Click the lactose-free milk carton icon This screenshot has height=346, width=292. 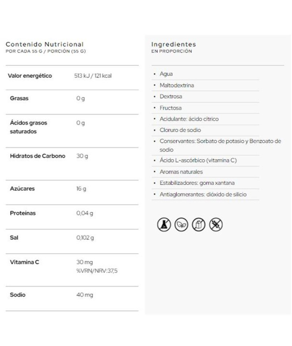click(x=198, y=224)
